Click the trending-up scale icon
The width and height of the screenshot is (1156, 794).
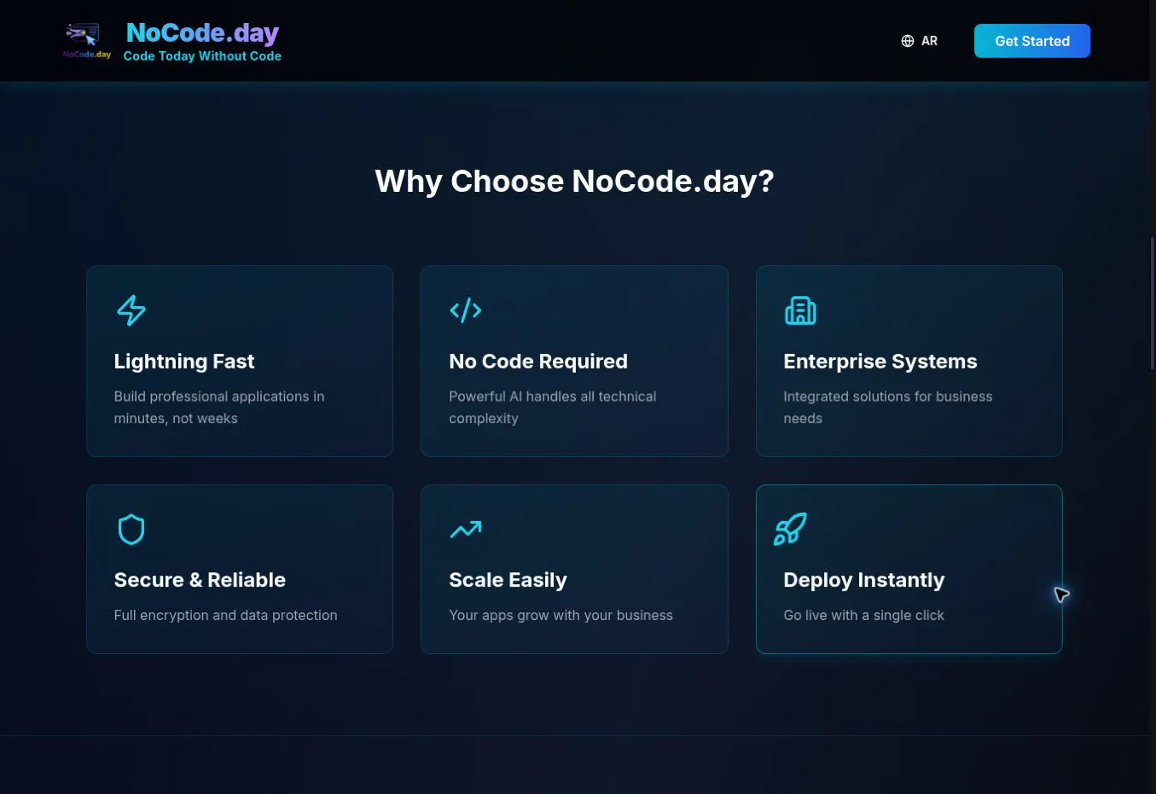[x=466, y=530]
